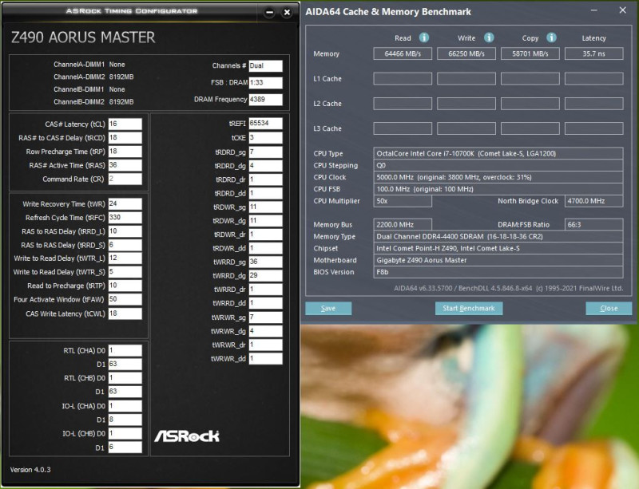Click the RAS# to CAS# Delay (tRCD) field

tap(125, 138)
